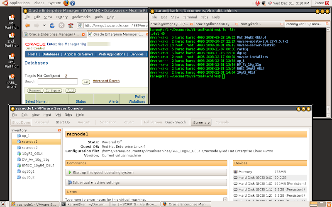Click the workspace switcher in bottom panel
This screenshot has width=332, height=207.
point(318,204)
